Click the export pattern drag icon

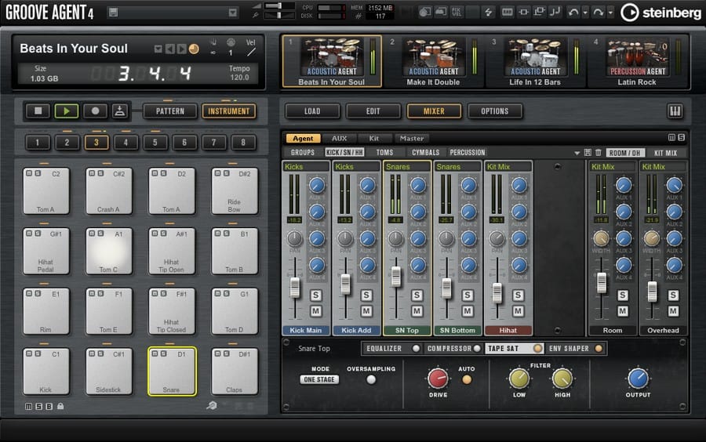120,110
